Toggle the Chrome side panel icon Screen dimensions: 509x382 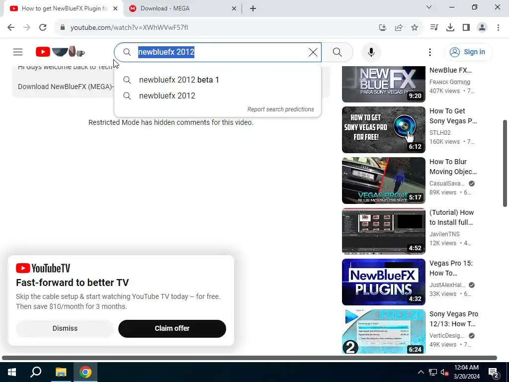click(x=466, y=28)
